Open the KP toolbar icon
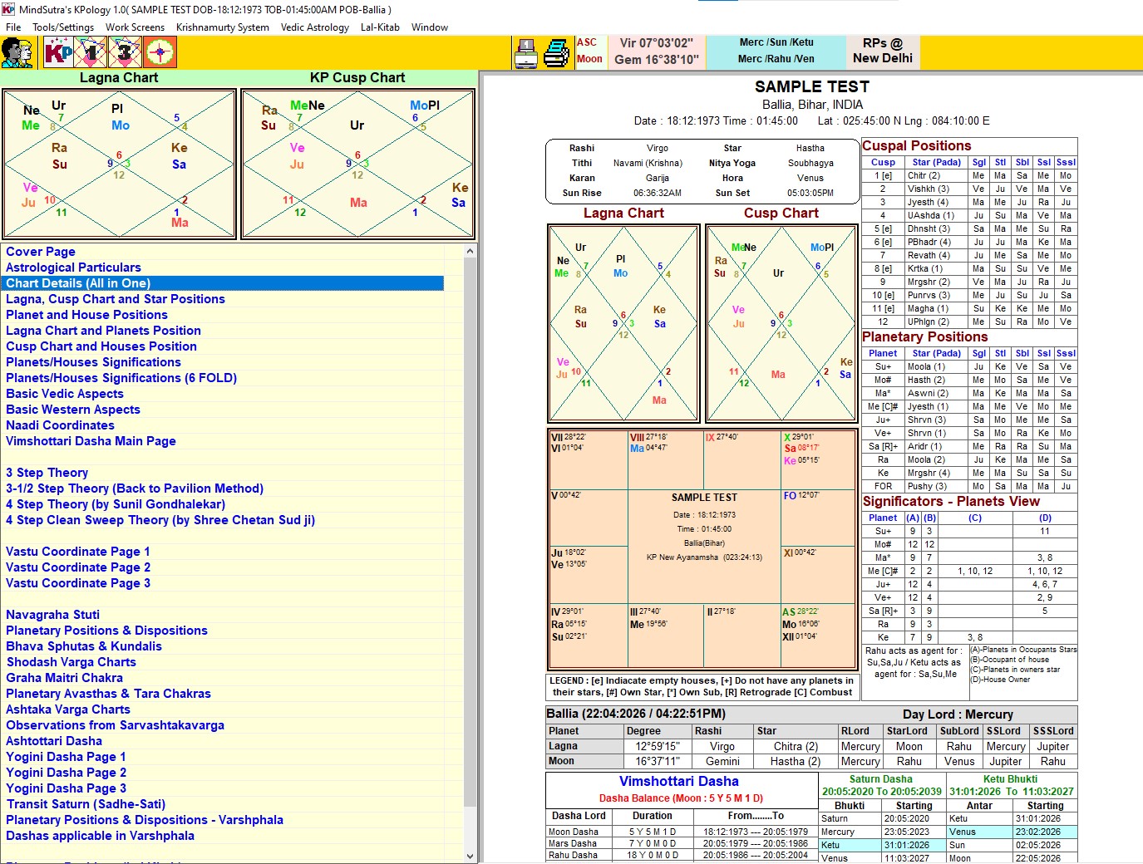1143x864 pixels. [59, 52]
